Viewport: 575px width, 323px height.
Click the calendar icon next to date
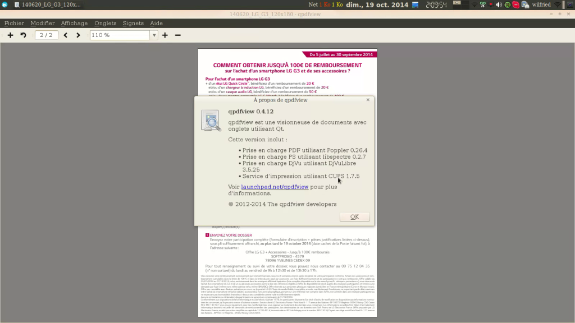click(x=415, y=4)
